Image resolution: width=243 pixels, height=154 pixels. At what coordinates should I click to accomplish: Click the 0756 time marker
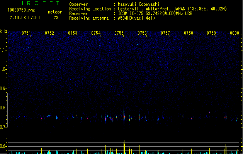coord(142,33)
